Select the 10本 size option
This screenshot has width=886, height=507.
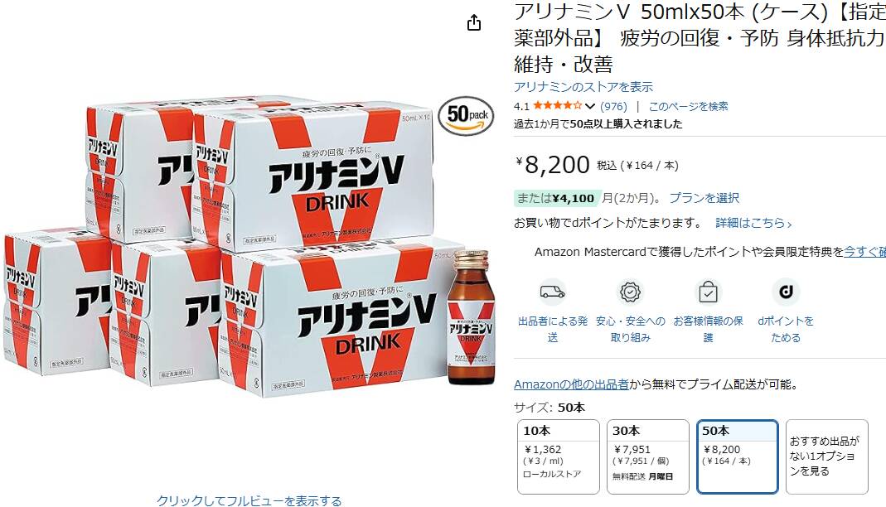559,456
